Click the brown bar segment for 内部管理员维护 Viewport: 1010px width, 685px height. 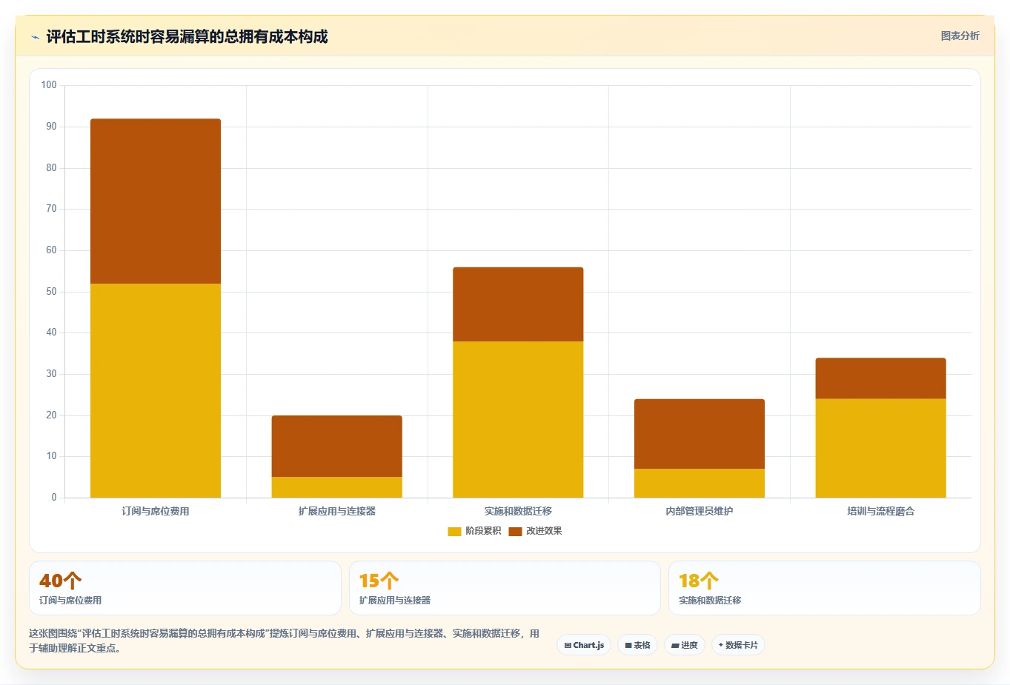coord(700,434)
